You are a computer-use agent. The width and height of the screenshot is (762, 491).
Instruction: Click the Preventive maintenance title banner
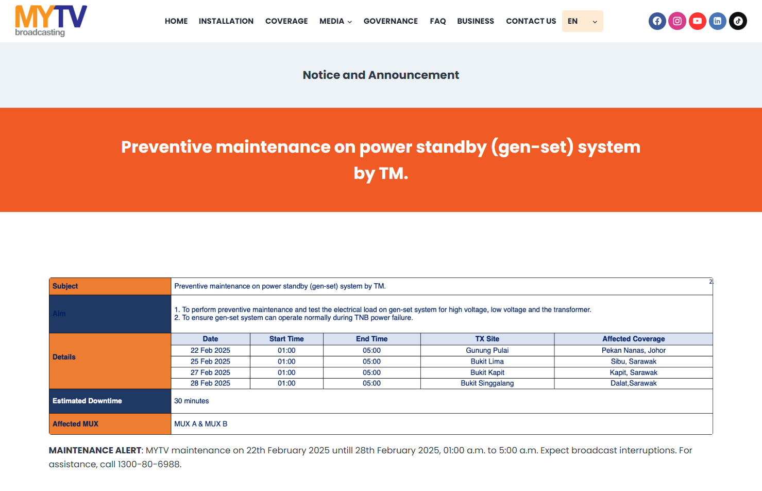[x=381, y=160]
